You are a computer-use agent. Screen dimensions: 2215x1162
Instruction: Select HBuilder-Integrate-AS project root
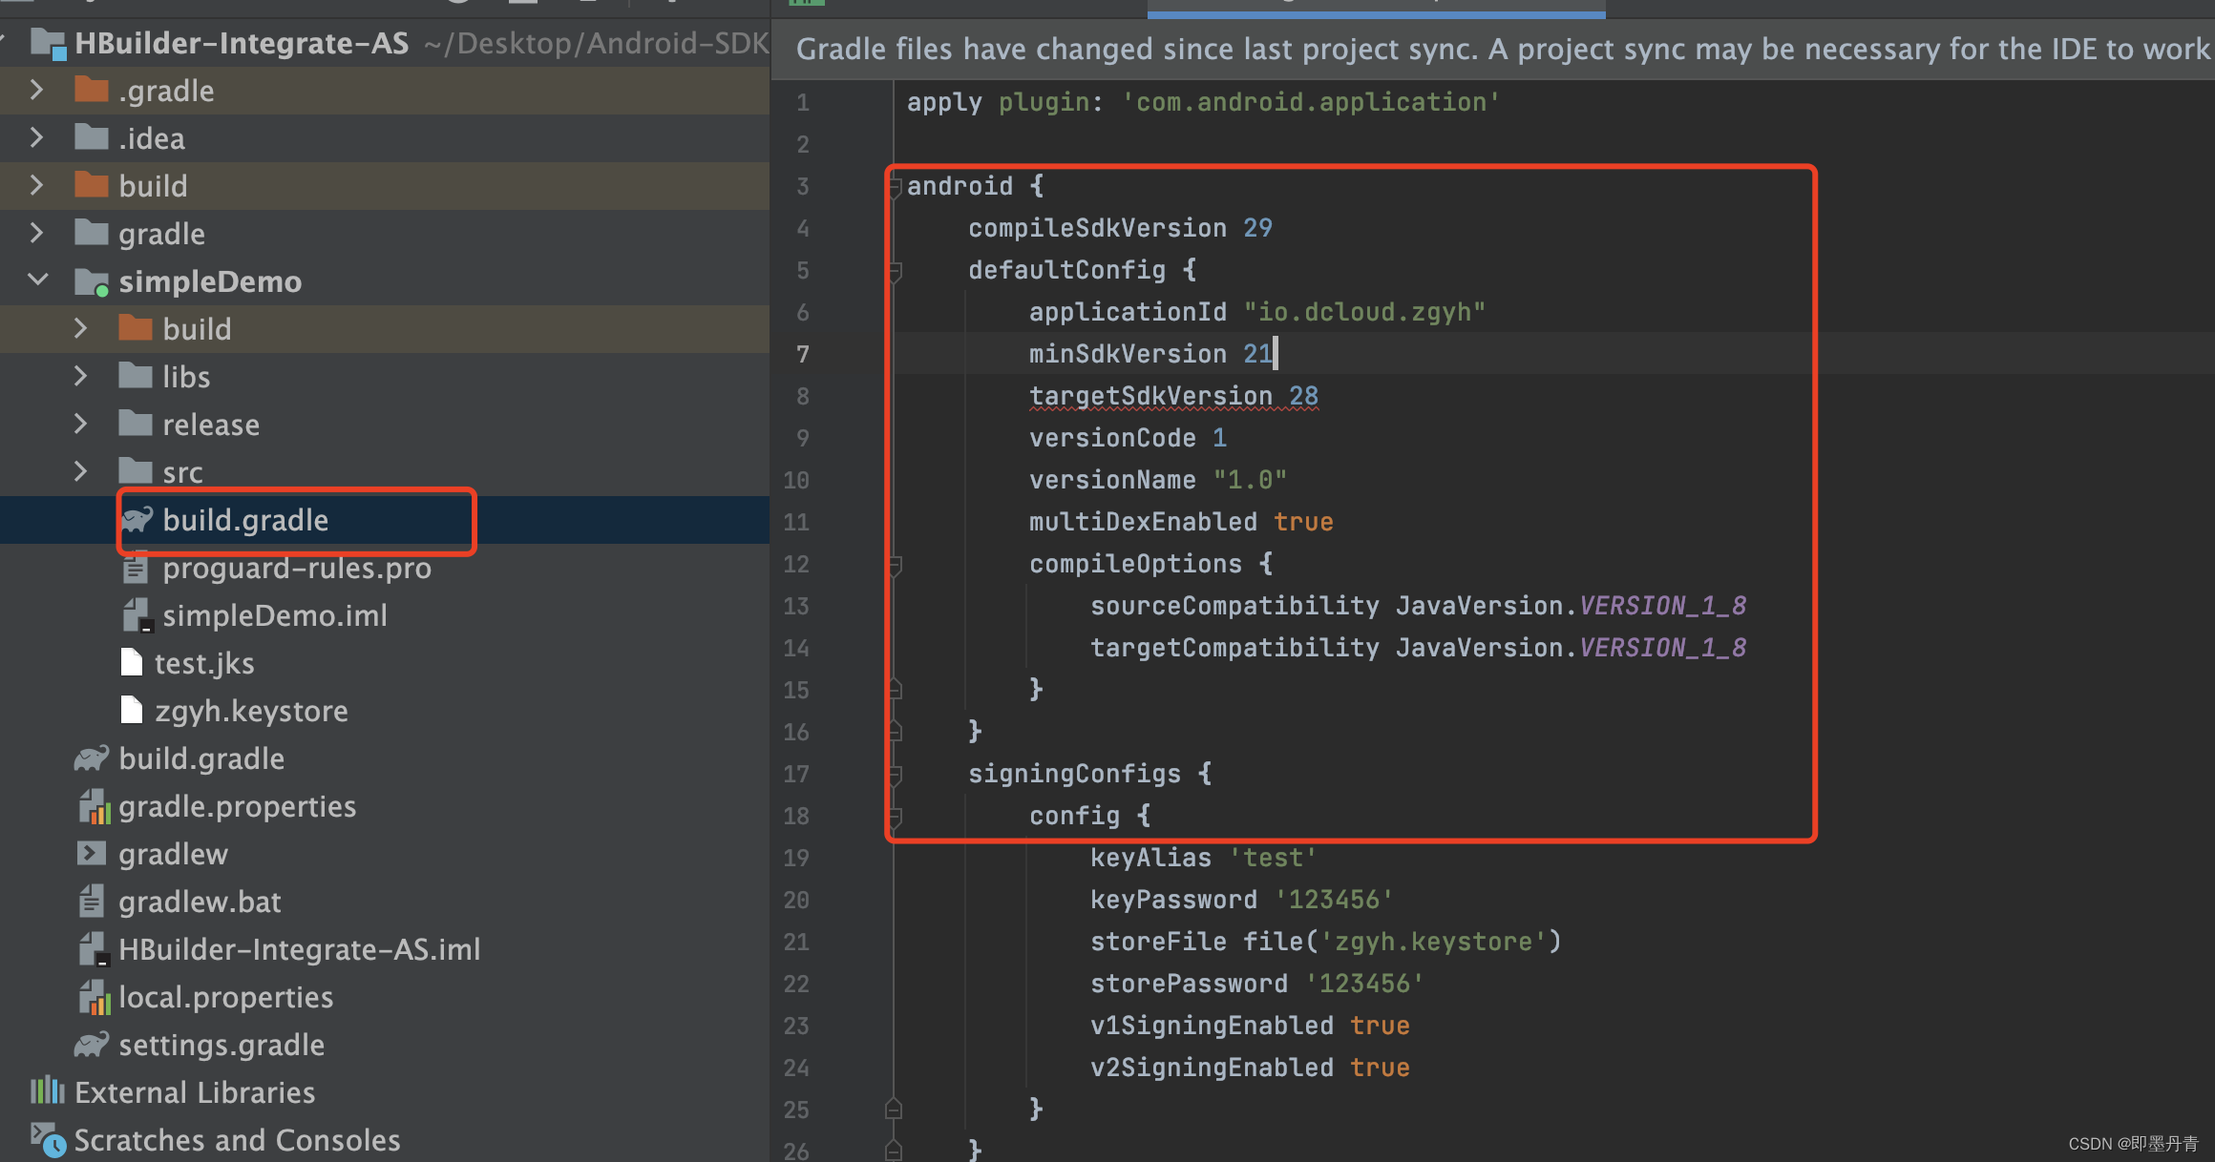[242, 43]
